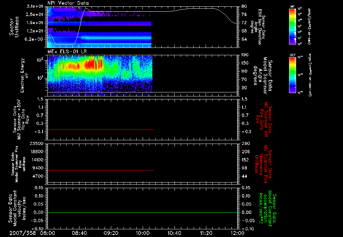Image resolution: width=343 pixels, height=237 pixels.
Task: Click the 'DEF' label above the color bar
Action: pos(293,55)
